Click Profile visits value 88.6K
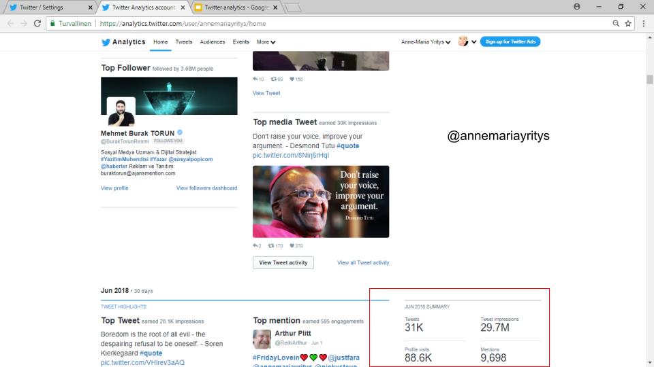Screen dimensions: 654x367 click(x=418, y=358)
